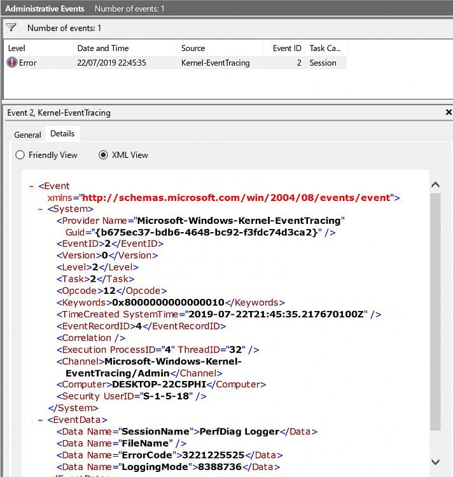Click the Task 2 XML line
Screen dimensions: 453x477
[x=95, y=279]
